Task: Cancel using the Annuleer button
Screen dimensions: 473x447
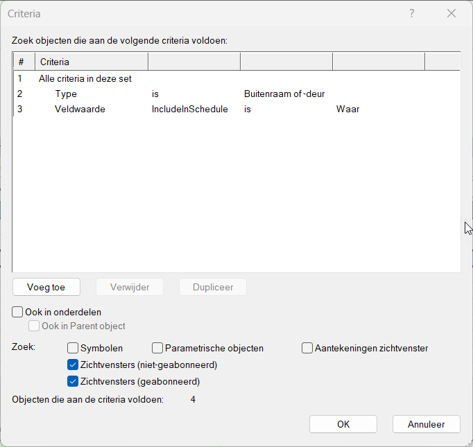Action: click(x=427, y=424)
